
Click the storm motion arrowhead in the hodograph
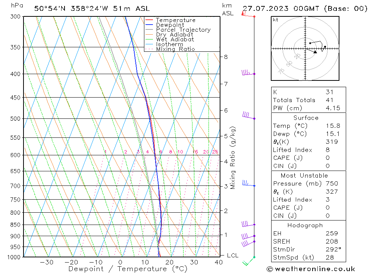coord(316,52)
